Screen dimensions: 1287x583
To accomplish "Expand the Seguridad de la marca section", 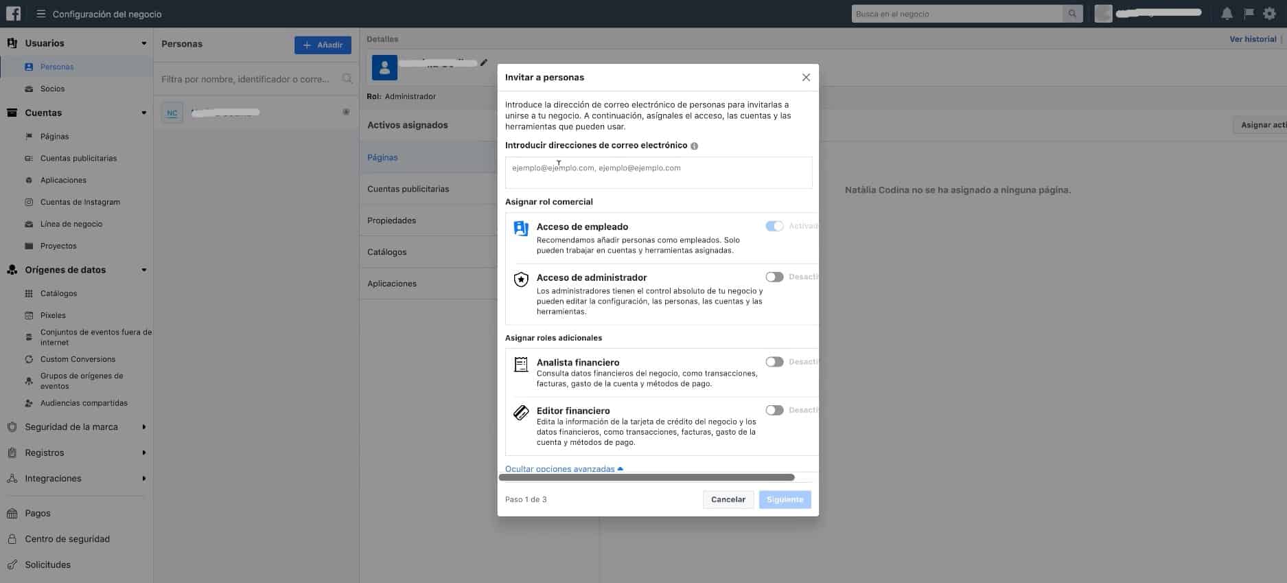I will pos(143,427).
